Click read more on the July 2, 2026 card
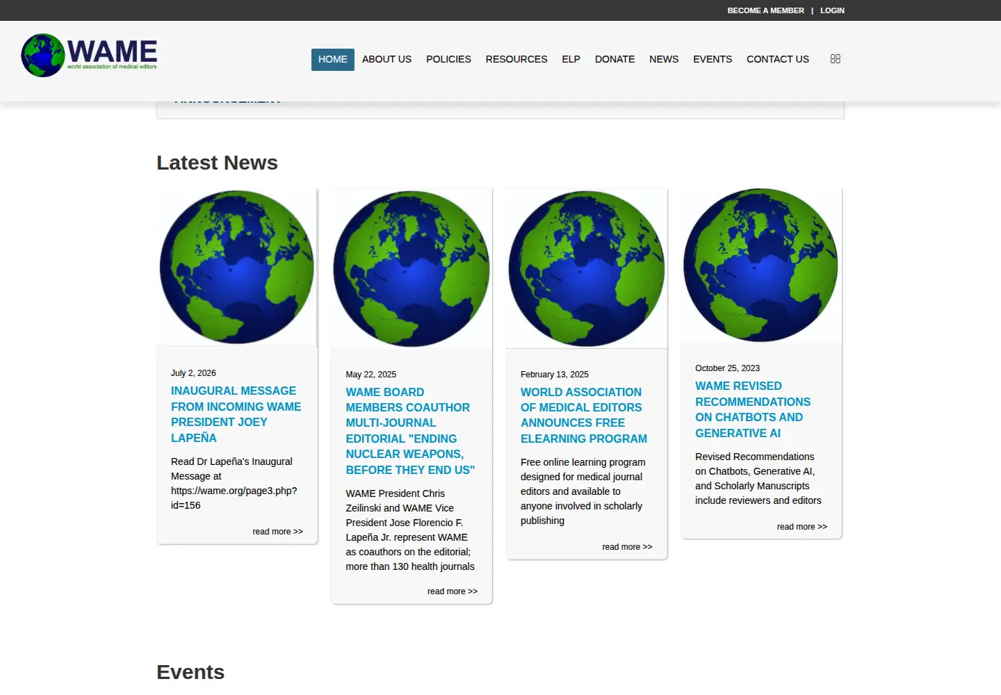The image size is (1001, 695). (277, 532)
